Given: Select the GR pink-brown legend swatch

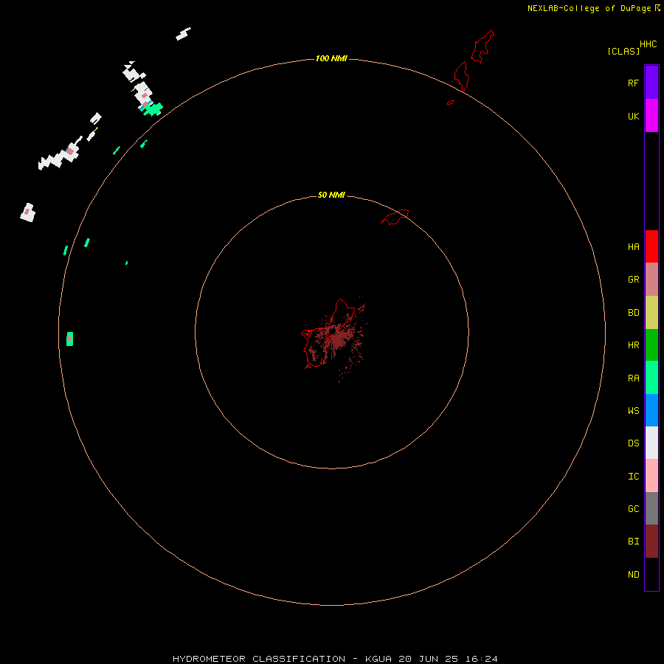Looking at the screenshot, I should pos(651,280).
